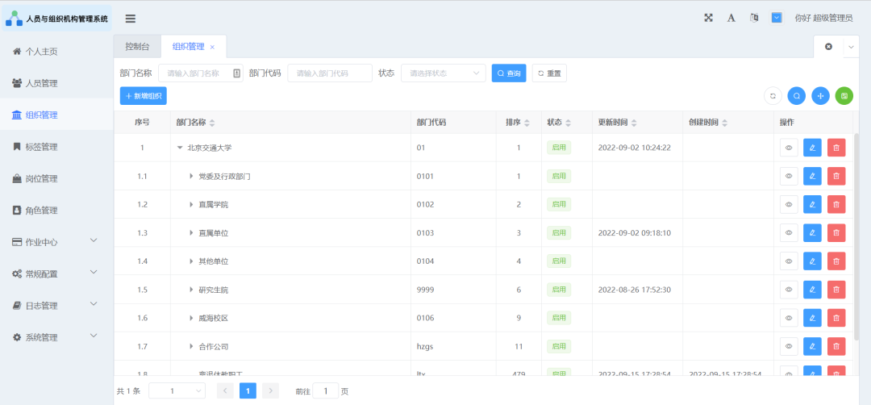The height and width of the screenshot is (405, 871).
Task: Expand the 直属学院 node
Action: (x=191, y=204)
